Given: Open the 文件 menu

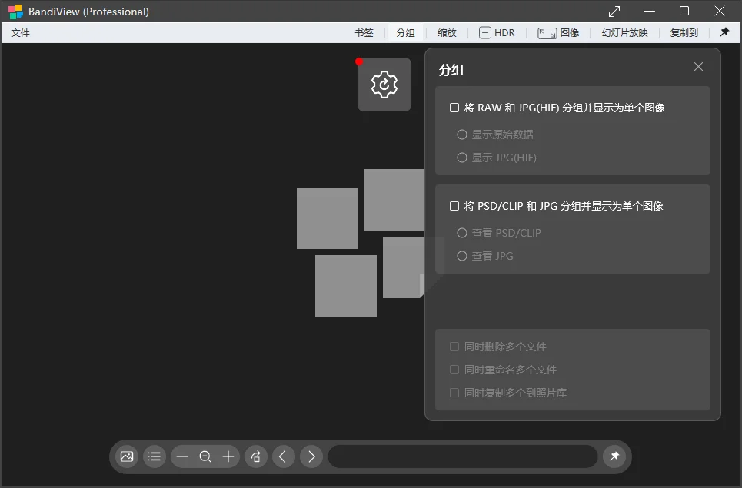Looking at the screenshot, I should point(20,32).
